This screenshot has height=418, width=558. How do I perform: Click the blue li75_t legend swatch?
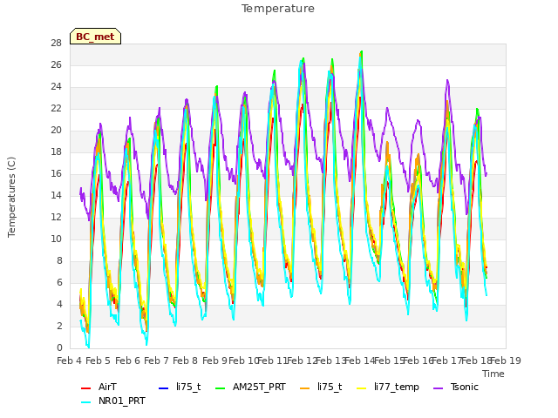pyautogui.click(x=164, y=388)
